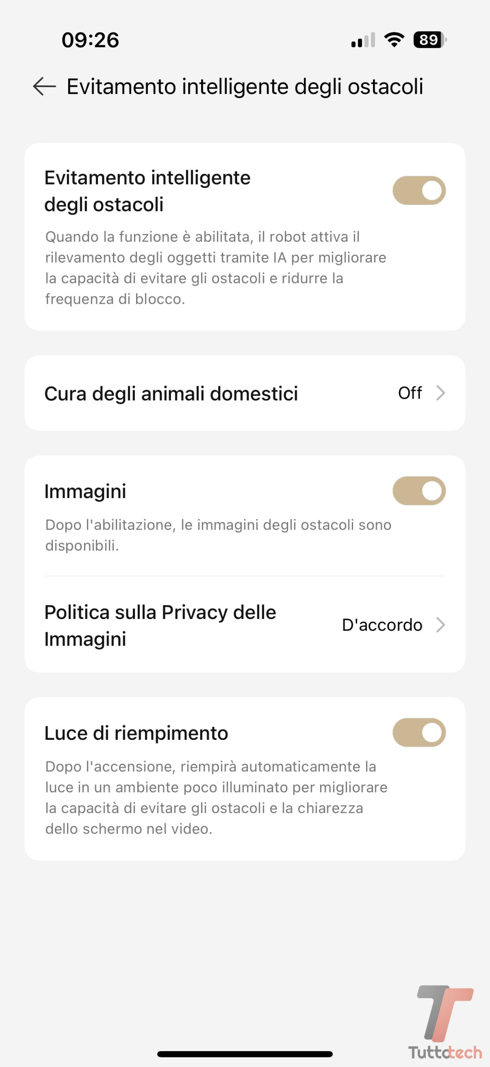490x1067 pixels.
Task: Tap the cellular signal strength icon
Action: coord(363,40)
